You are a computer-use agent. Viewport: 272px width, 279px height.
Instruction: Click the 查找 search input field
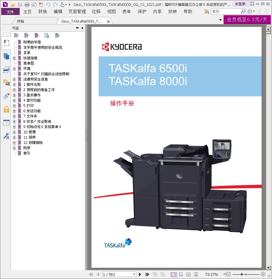(x=226, y=11)
